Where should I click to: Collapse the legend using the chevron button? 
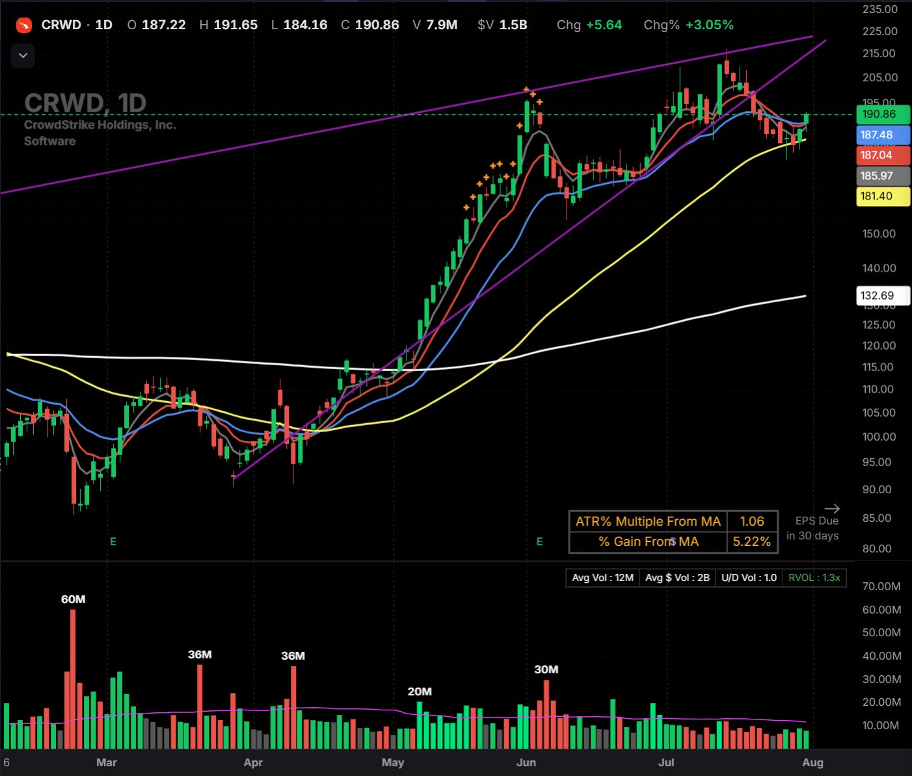[x=23, y=56]
